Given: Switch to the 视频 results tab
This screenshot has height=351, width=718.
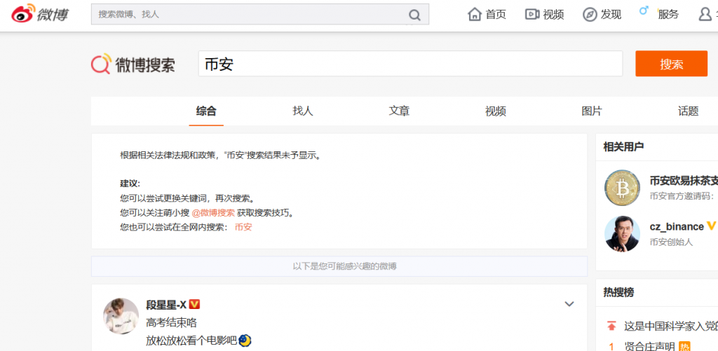Looking at the screenshot, I should click(x=496, y=111).
